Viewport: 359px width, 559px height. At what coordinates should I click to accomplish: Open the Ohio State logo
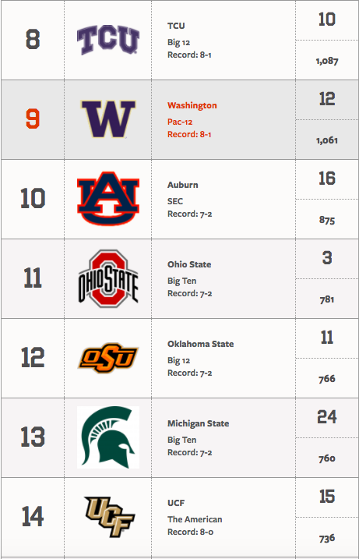click(x=108, y=278)
